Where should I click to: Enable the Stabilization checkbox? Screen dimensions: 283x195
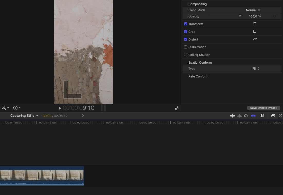pos(186,47)
